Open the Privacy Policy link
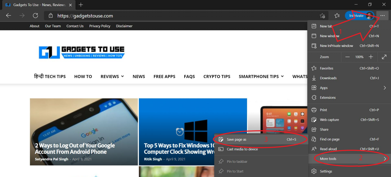Screen dimensions: 391x177 point(100,26)
